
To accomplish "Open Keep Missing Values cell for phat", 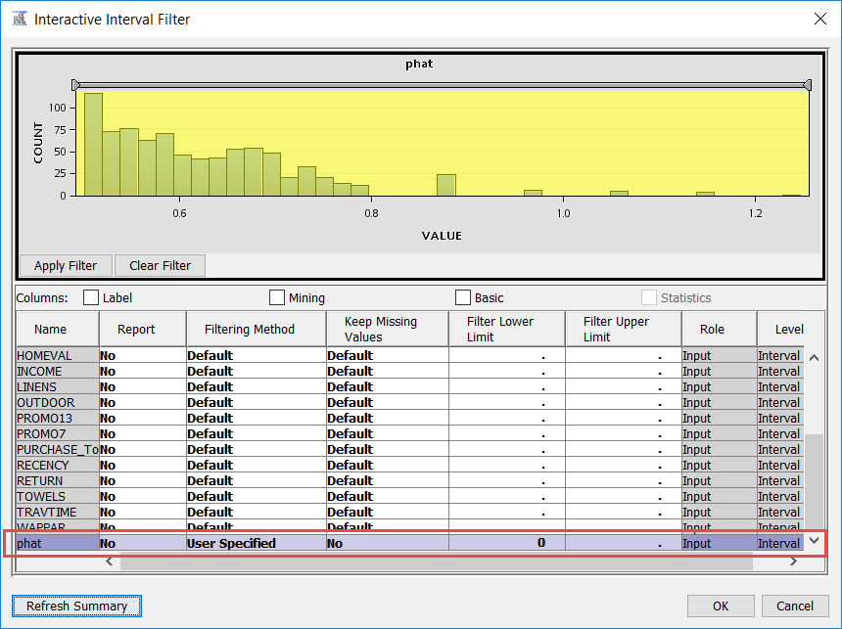I will (x=387, y=543).
